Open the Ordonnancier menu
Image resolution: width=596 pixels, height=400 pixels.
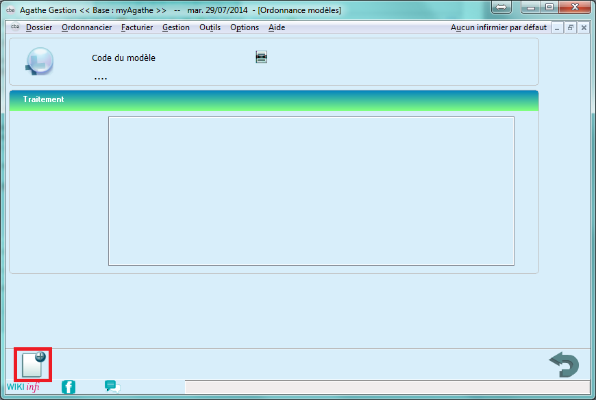click(87, 27)
